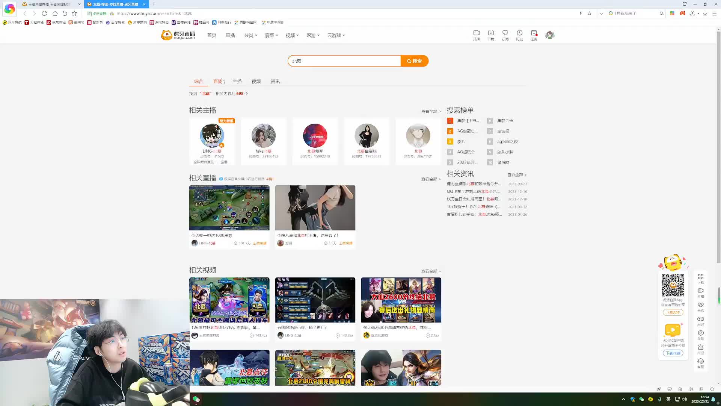Viewport: 721px width, 406px height.
Task: Open watch history via the 历史 clock icon
Action: pos(519,35)
